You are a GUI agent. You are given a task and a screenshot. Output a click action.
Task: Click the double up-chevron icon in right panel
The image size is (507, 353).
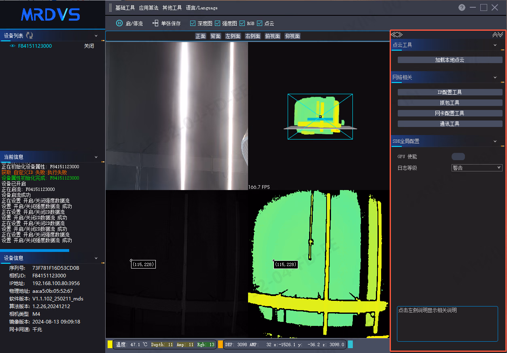498,35
